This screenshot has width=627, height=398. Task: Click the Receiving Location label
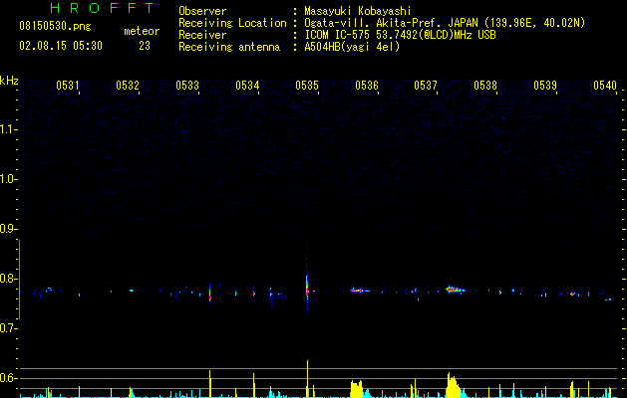pyautogui.click(x=232, y=23)
